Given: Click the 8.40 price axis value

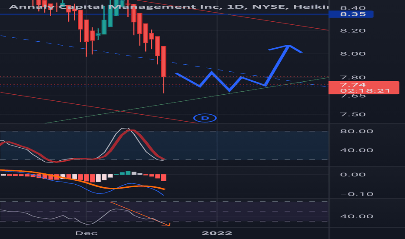Looking at the screenshot, I should (x=353, y=8).
